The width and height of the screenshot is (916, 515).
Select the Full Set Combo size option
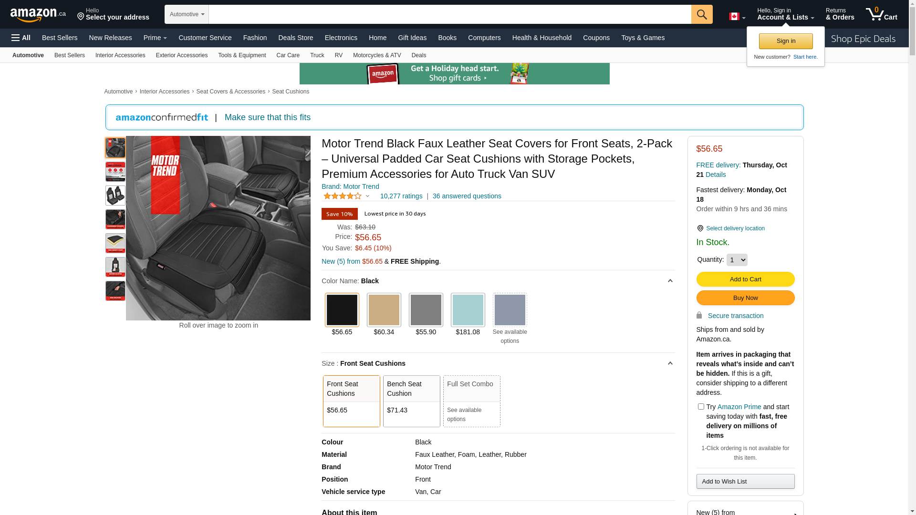(471, 401)
